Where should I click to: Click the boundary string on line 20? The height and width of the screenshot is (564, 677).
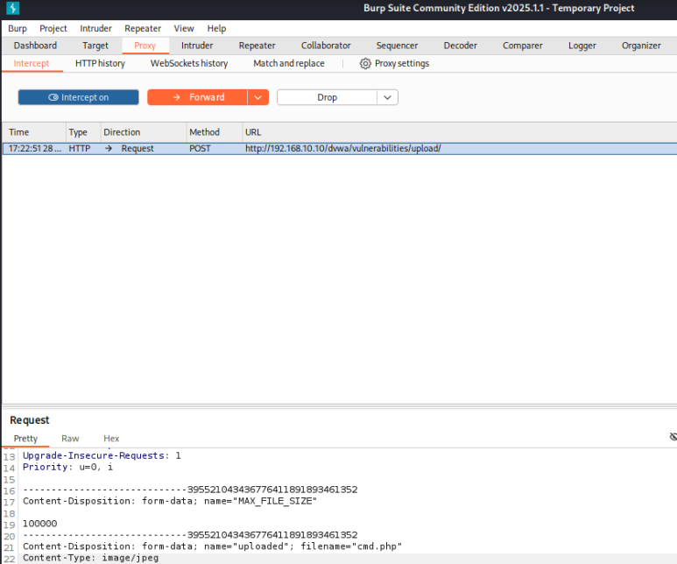pos(190,535)
